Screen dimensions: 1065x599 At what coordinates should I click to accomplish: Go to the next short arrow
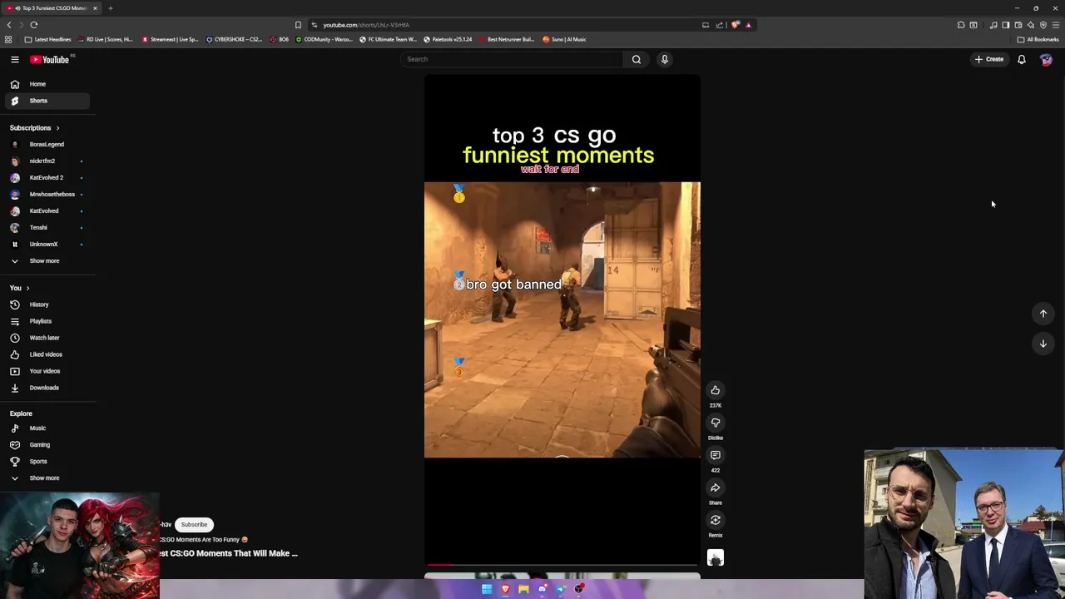pos(1043,344)
